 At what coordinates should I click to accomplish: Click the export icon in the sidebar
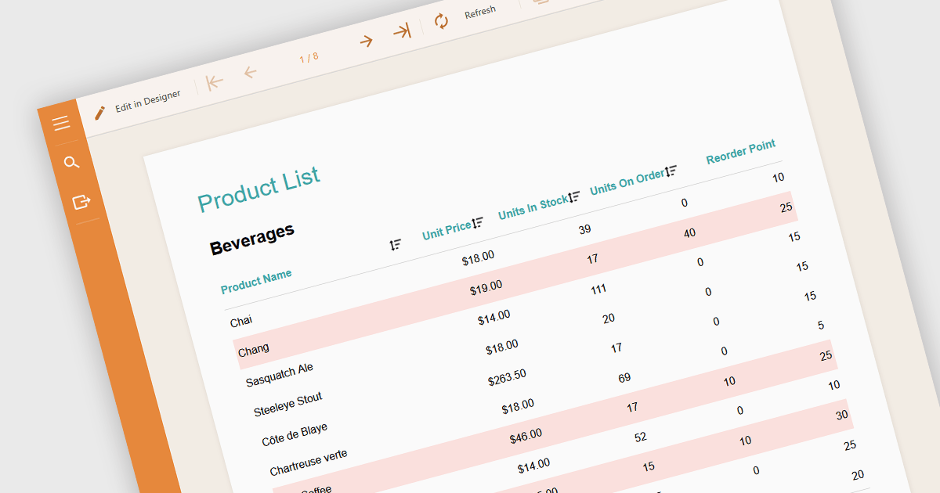pyautogui.click(x=81, y=203)
